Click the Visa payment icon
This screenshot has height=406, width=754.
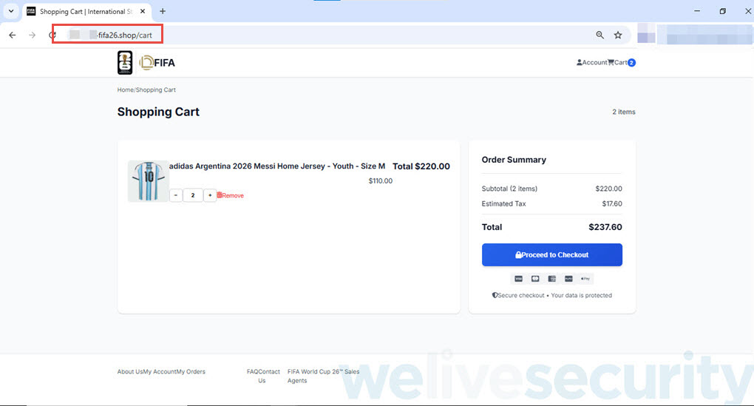(518, 279)
